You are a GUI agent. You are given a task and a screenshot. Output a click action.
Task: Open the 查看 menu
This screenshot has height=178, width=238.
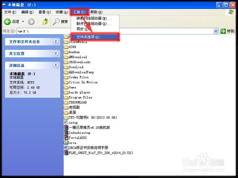click(x=44, y=12)
